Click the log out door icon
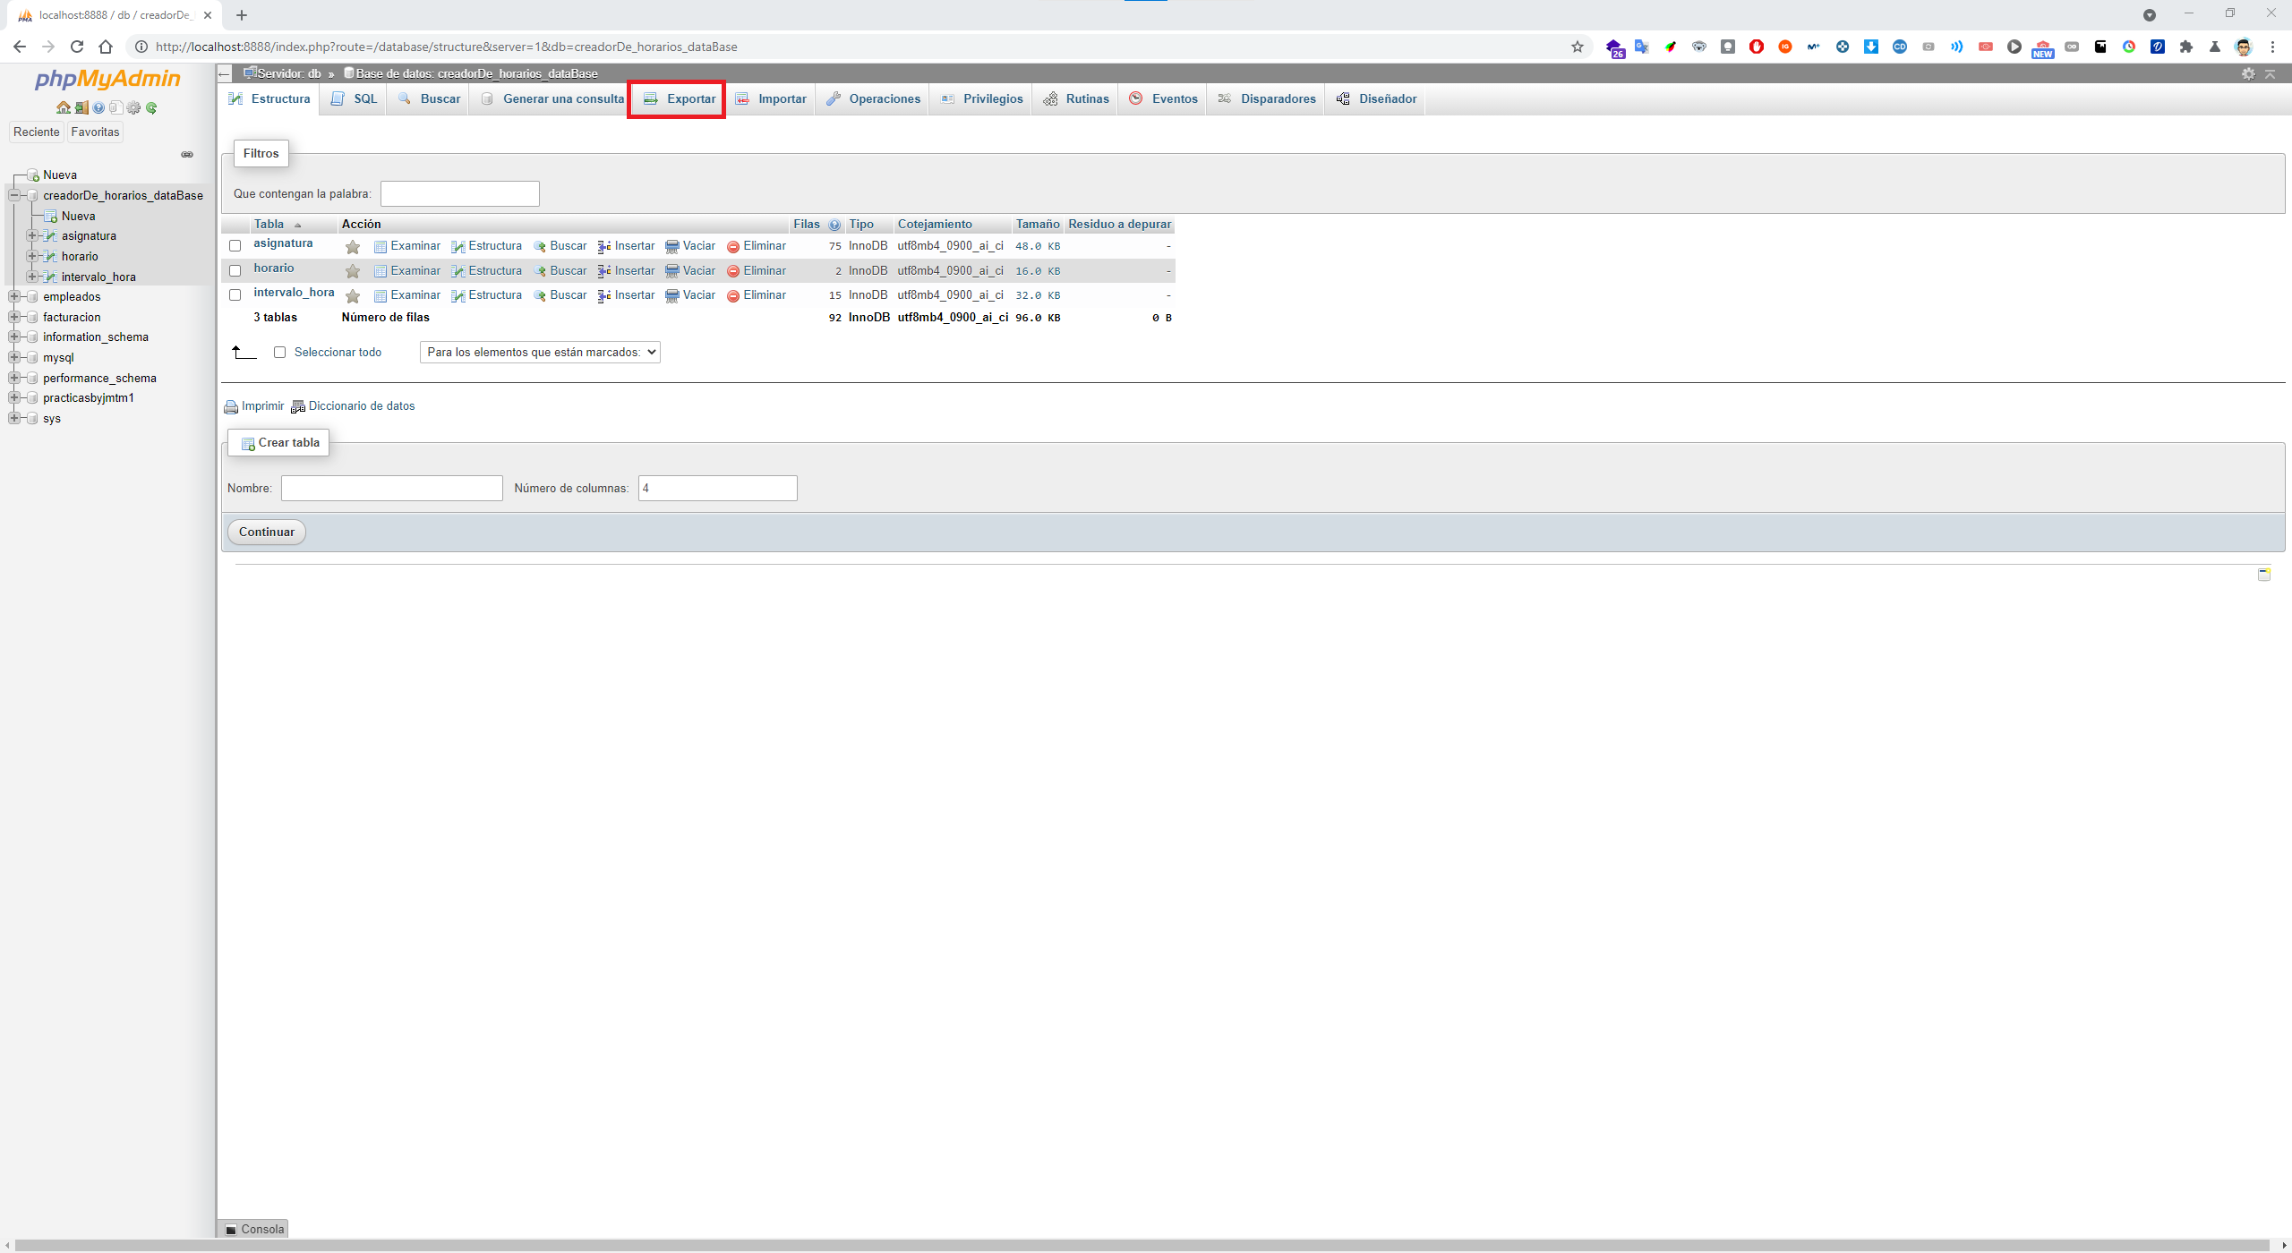 pos(81,107)
